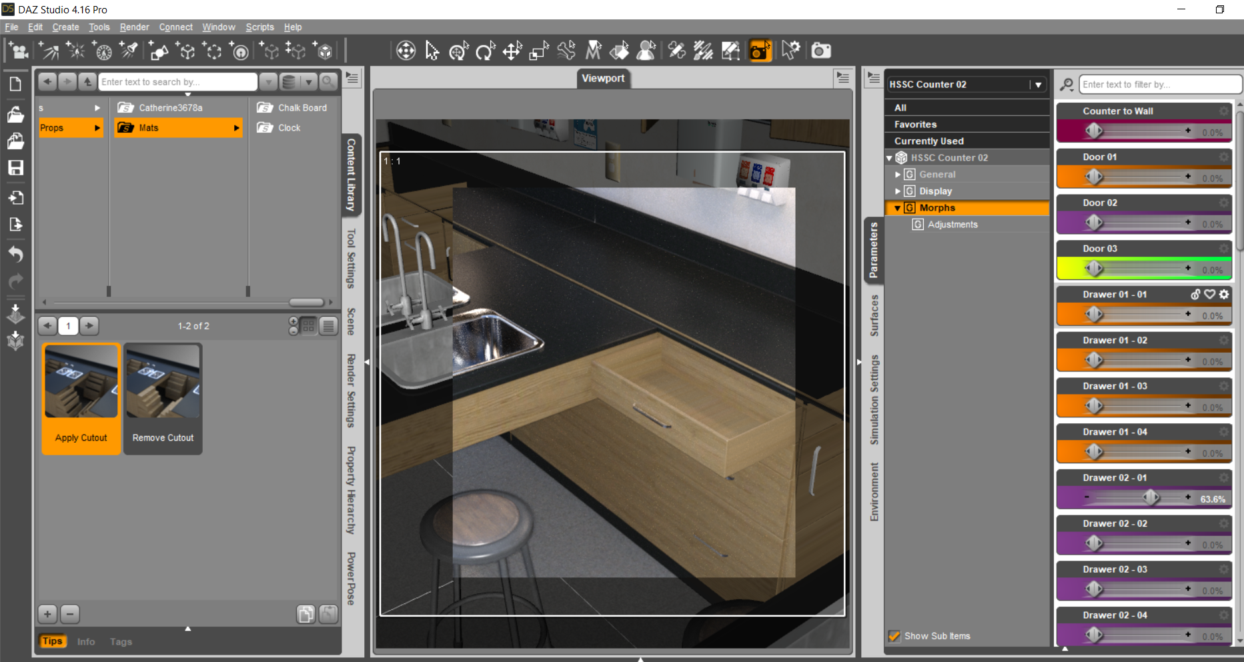The image size is (1244, 662).
Task: Activate the ActivePose bone tool
Action: point(566,51)
